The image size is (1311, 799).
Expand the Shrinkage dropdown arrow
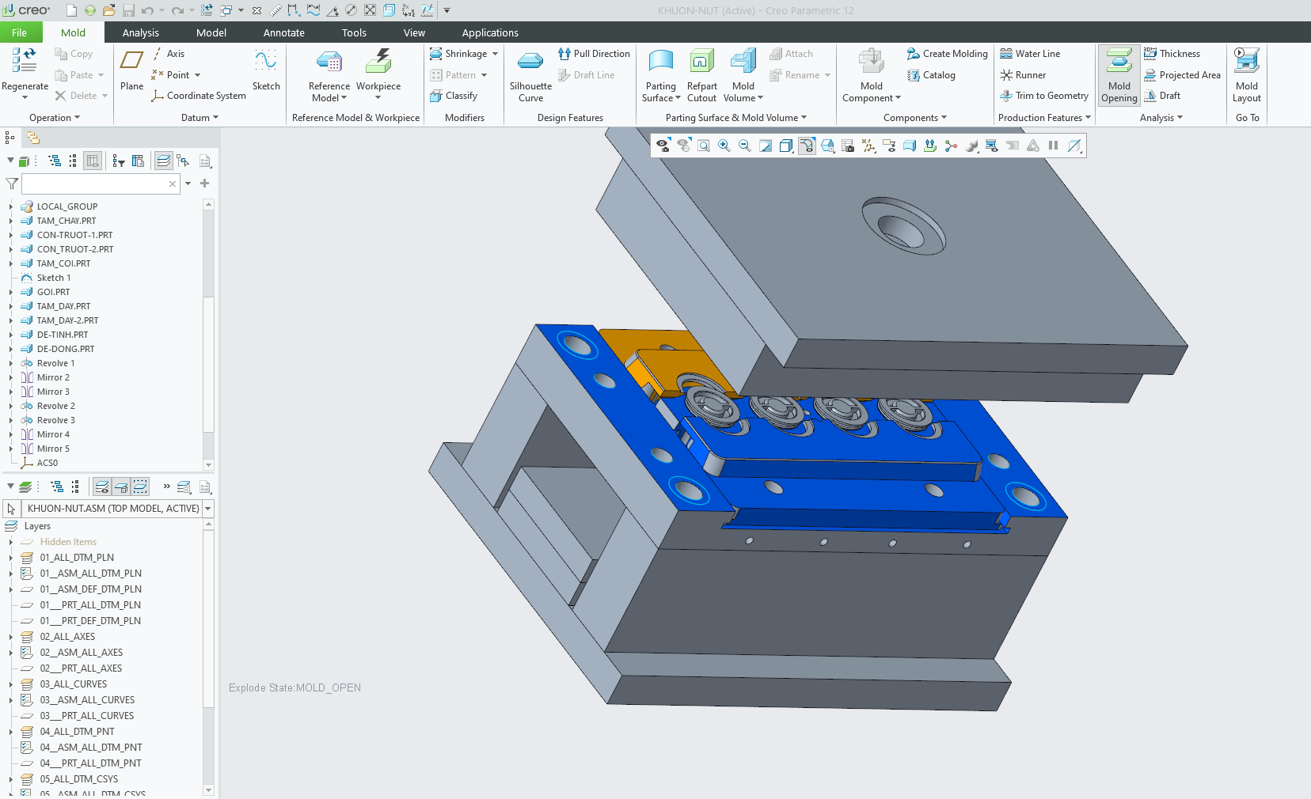pos(496,54)
